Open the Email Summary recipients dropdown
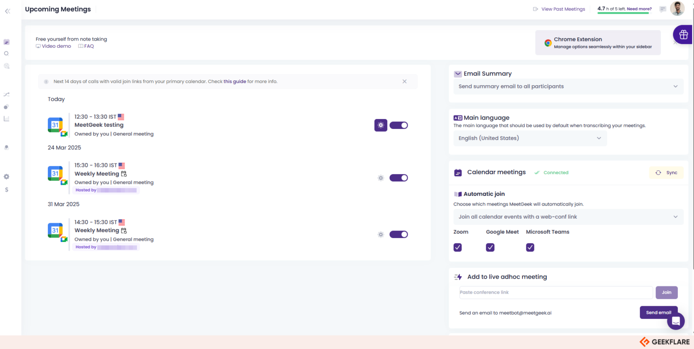 pos(568,86)
